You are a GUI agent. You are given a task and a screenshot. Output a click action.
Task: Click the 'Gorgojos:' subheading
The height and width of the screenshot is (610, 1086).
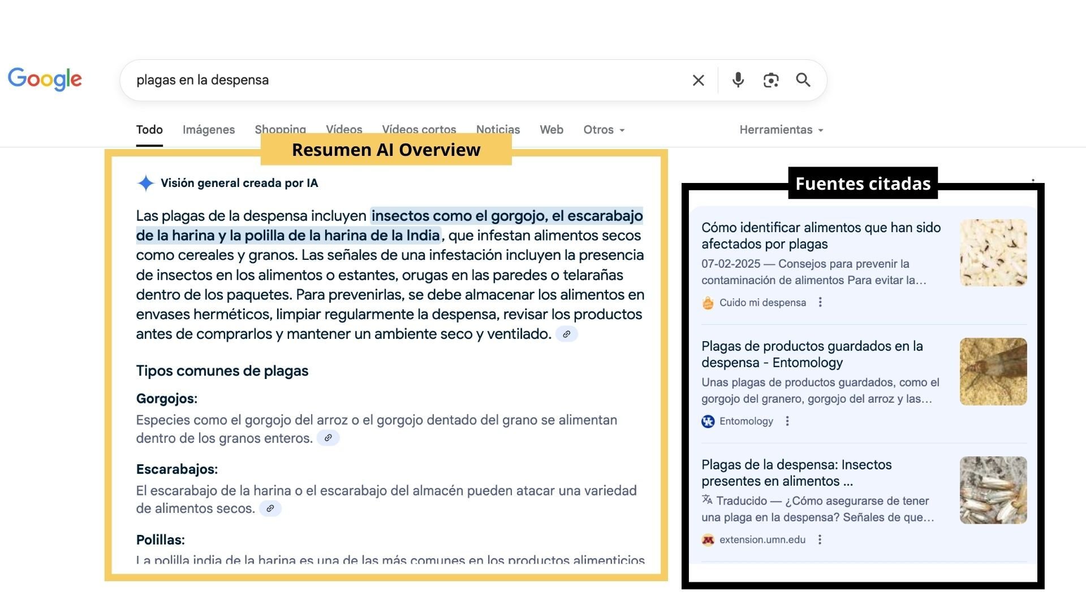[167, 399]
